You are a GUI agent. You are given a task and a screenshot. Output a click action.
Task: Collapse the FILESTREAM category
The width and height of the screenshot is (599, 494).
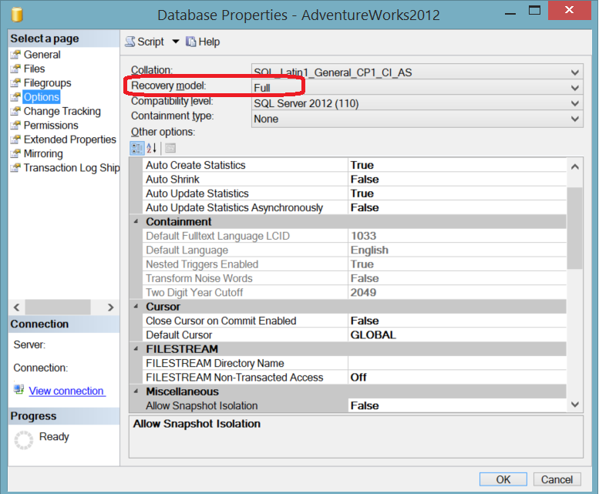(x=136, y=349)
